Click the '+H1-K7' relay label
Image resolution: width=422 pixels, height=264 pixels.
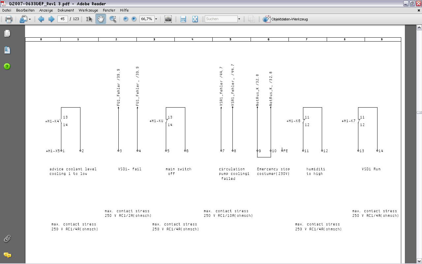point(349,121)
